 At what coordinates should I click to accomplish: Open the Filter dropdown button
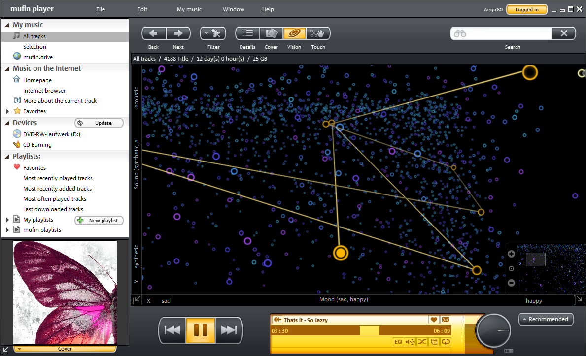click(213, 33)
